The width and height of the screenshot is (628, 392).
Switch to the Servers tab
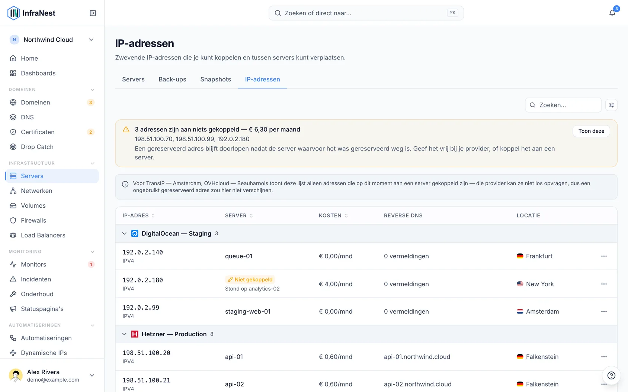click(133, 79)
